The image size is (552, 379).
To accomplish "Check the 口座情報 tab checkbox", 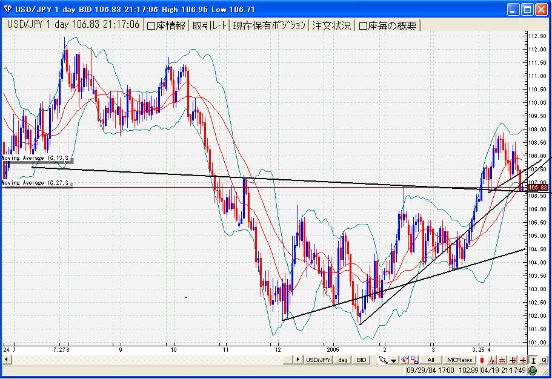I will coord(152,25).
